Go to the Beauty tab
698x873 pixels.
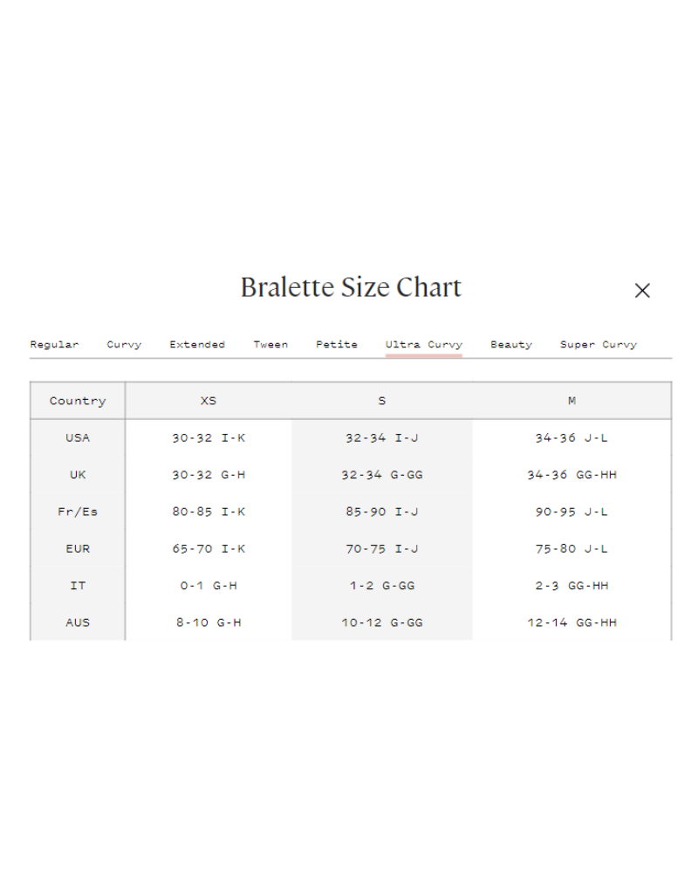pyautogui.click(x=511, y=345)
